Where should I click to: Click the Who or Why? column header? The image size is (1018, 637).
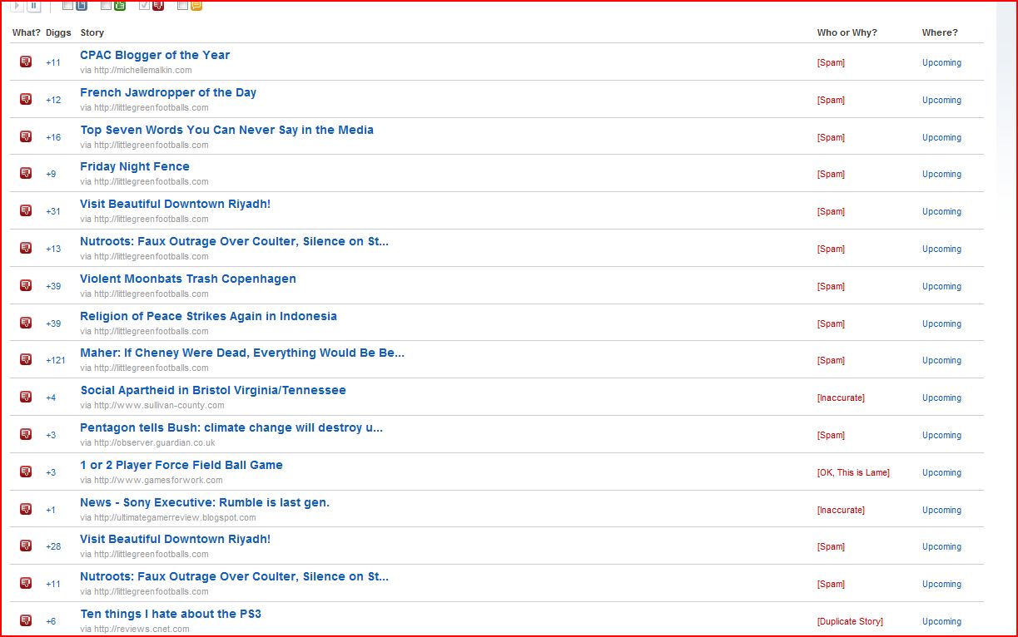pos(847,32)
